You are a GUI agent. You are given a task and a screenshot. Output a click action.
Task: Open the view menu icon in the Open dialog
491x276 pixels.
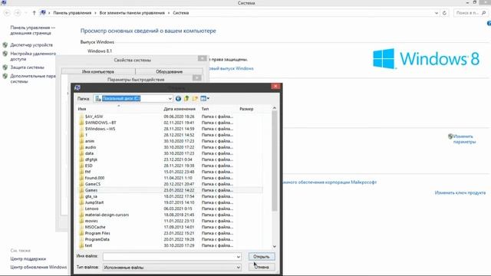[205, 99]
